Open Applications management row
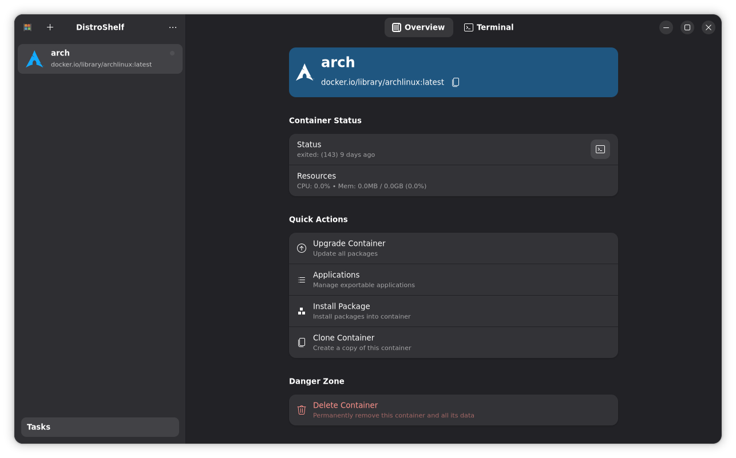 click(453, 280)
